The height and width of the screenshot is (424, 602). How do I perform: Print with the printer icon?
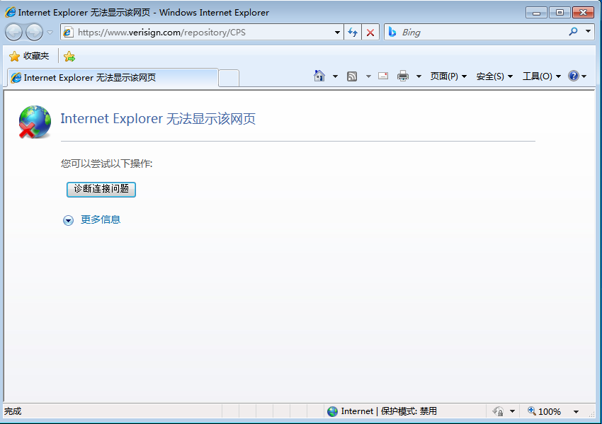(x=403, y=76)
